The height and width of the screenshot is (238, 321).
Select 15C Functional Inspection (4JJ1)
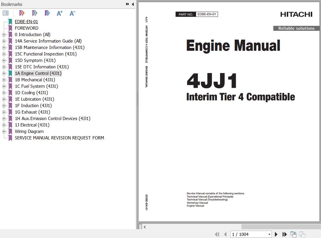click(46, 54)
